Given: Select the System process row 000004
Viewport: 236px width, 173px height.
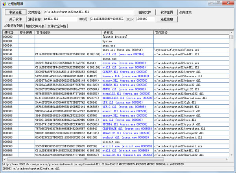Looking at the screenshot, I should (116, 41).
